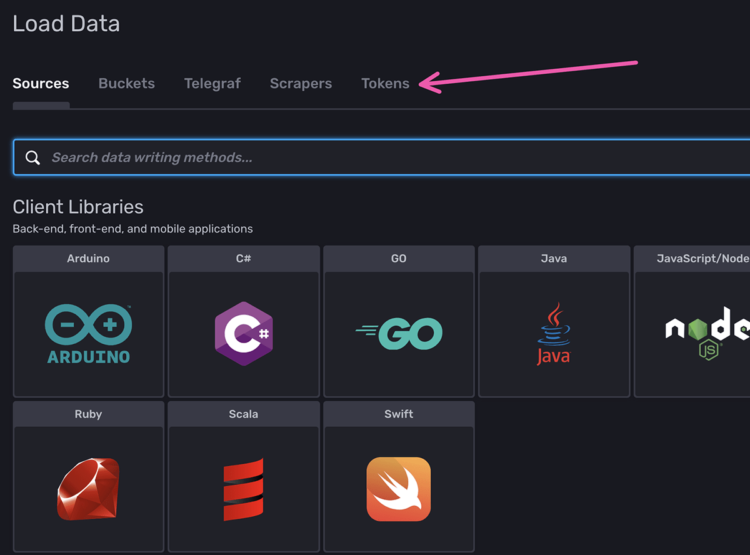Pick the Node.js client library logo
This screenshot has height=555, width=750.
point(707,334)
